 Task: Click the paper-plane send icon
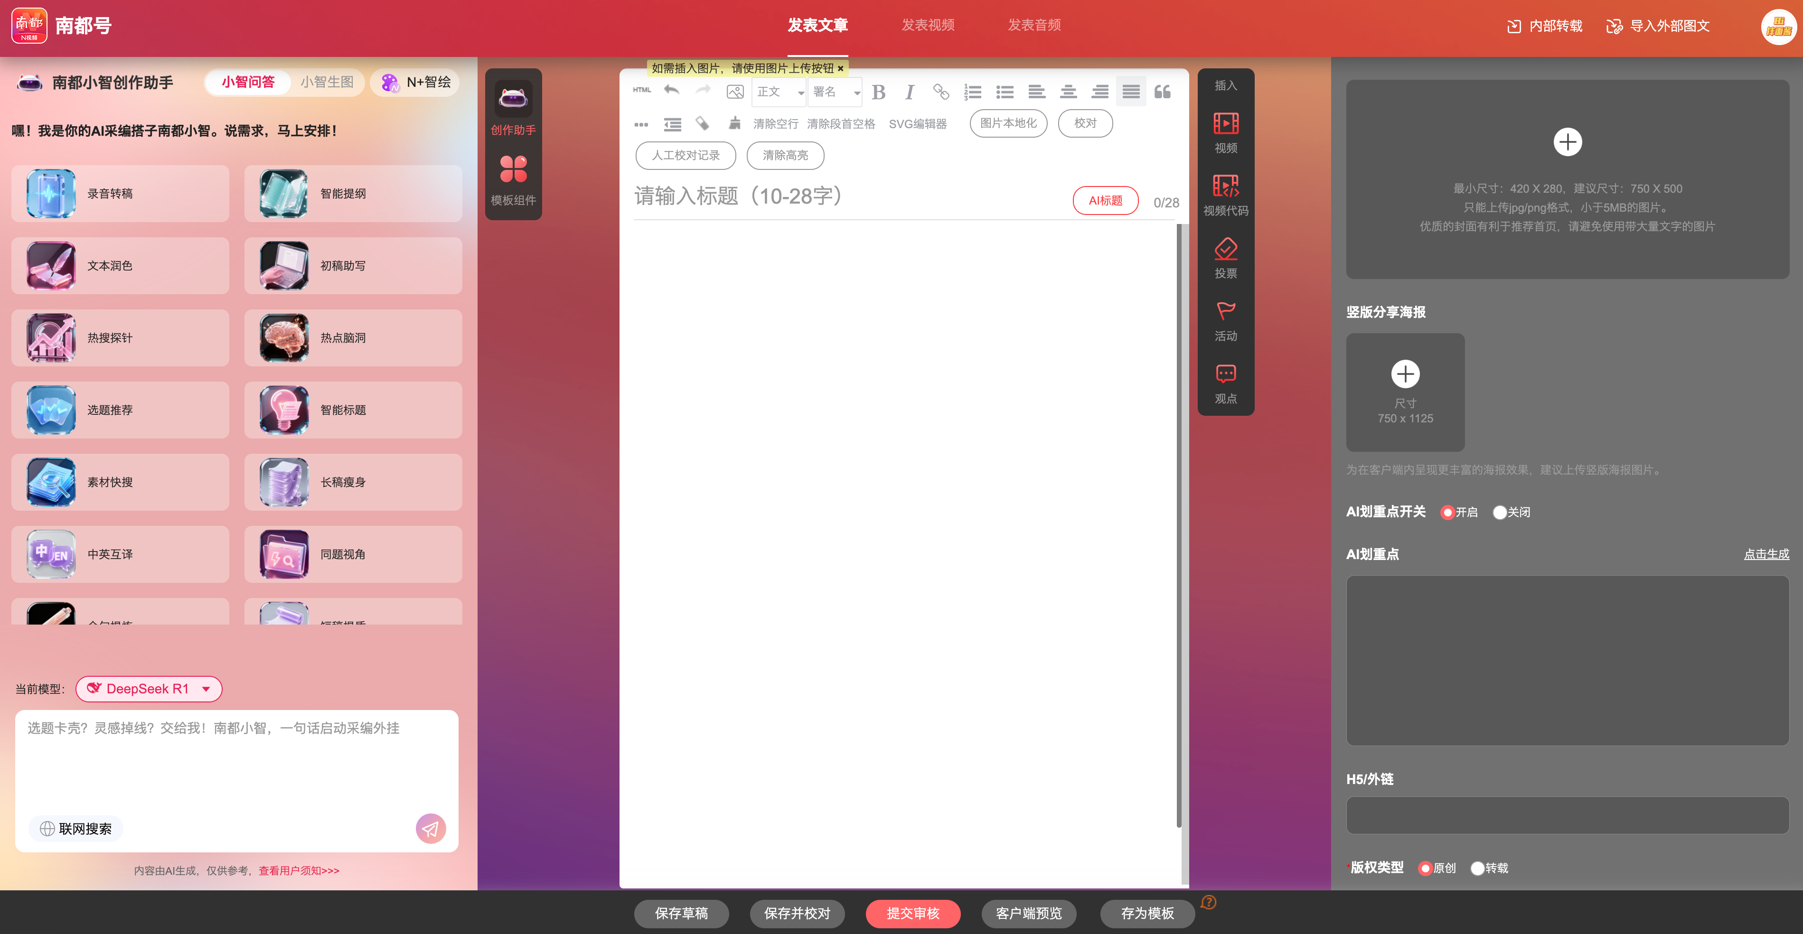(x=431, y=828)
